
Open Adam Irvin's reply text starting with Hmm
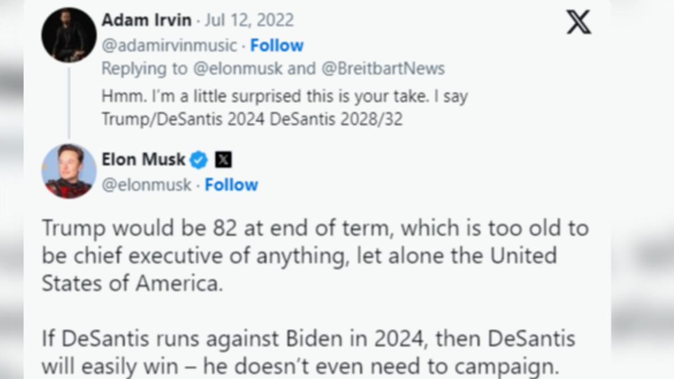coord(285,96)
